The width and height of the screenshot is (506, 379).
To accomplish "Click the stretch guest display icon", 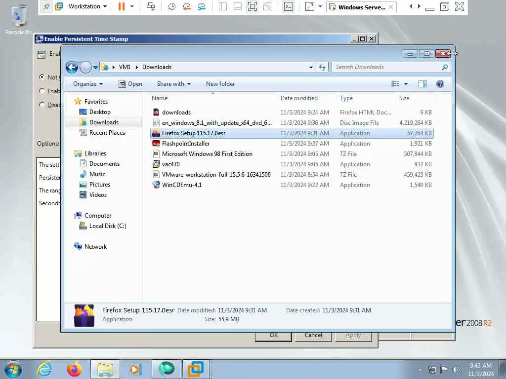I will (309, 6).
